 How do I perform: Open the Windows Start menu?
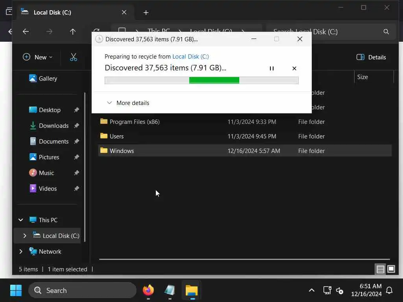tap(16, 290)
